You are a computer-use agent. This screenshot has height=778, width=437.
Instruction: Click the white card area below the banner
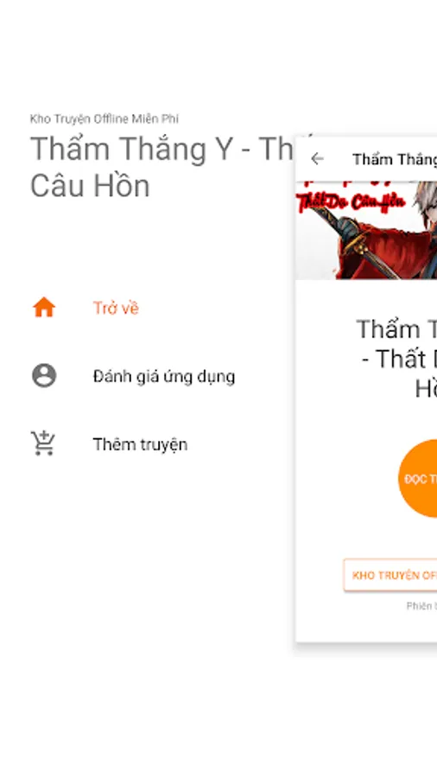[x=366, y=461]
